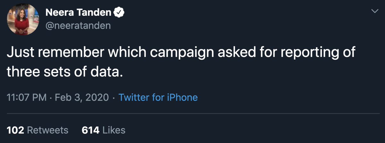
Task: Click the number 614 like count
Action: [x=90, y=130]
